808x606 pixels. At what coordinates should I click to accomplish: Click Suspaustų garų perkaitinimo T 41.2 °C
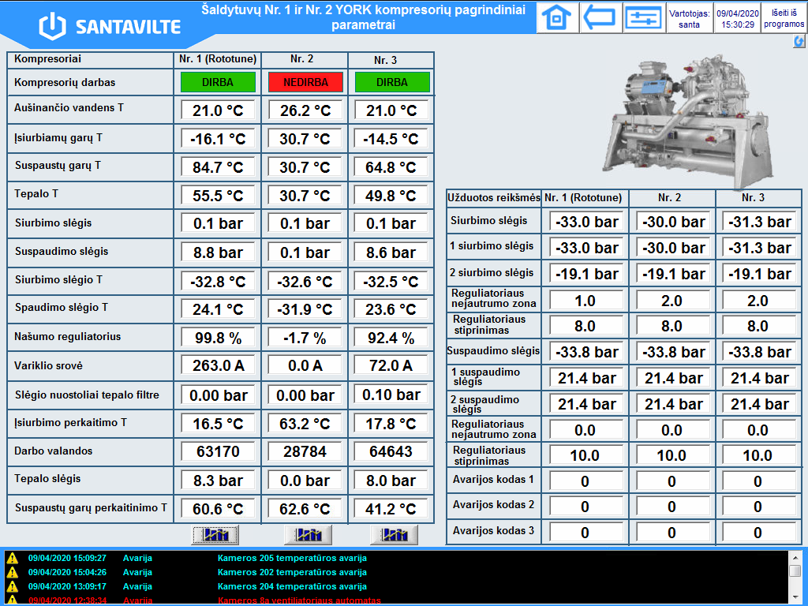pyautogui.click(x=392, y=509)
